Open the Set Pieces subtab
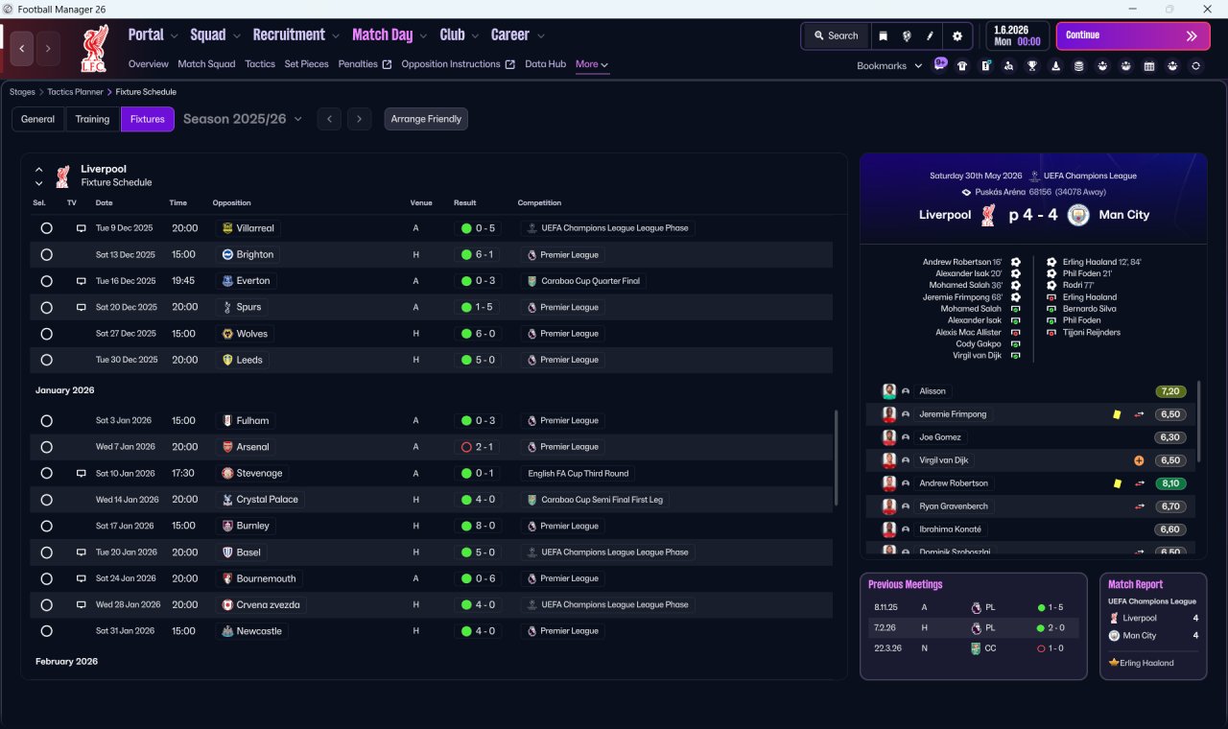Viewport: 1228px width, 729px height. click(307, 64)
